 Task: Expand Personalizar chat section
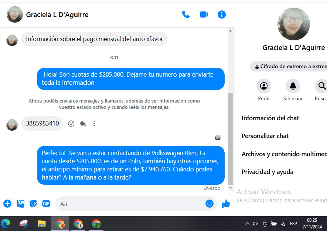point(265,136)
